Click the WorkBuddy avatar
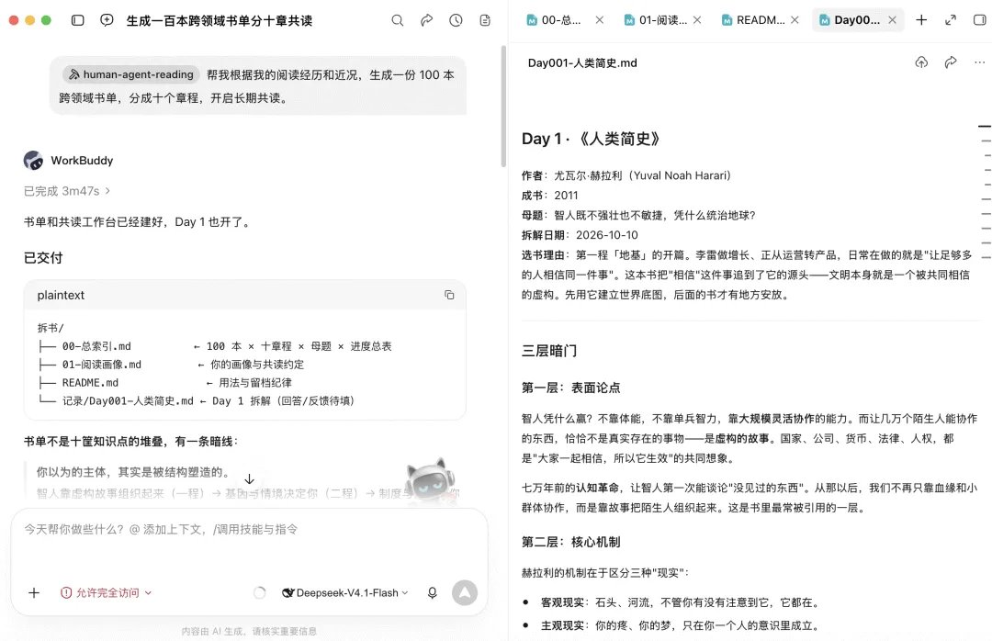 (34, 160)
